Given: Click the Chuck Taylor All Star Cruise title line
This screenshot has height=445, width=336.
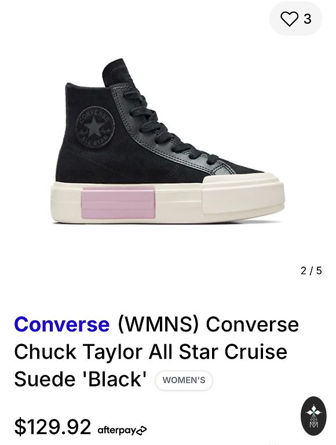Looking at the screenshot, I should (151, 352).
